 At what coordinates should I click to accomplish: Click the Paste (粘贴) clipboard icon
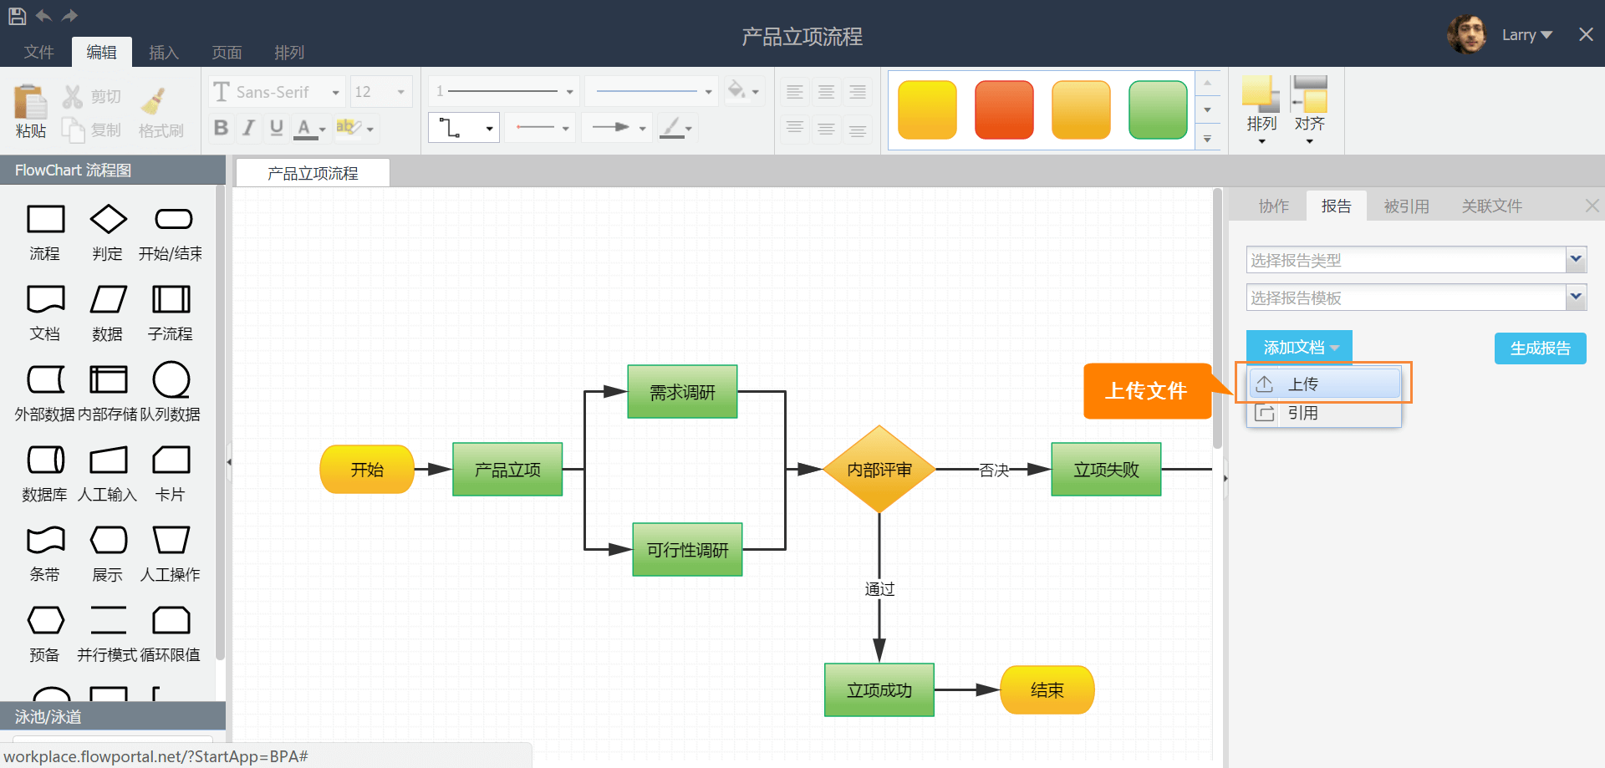tap(30, 104)
